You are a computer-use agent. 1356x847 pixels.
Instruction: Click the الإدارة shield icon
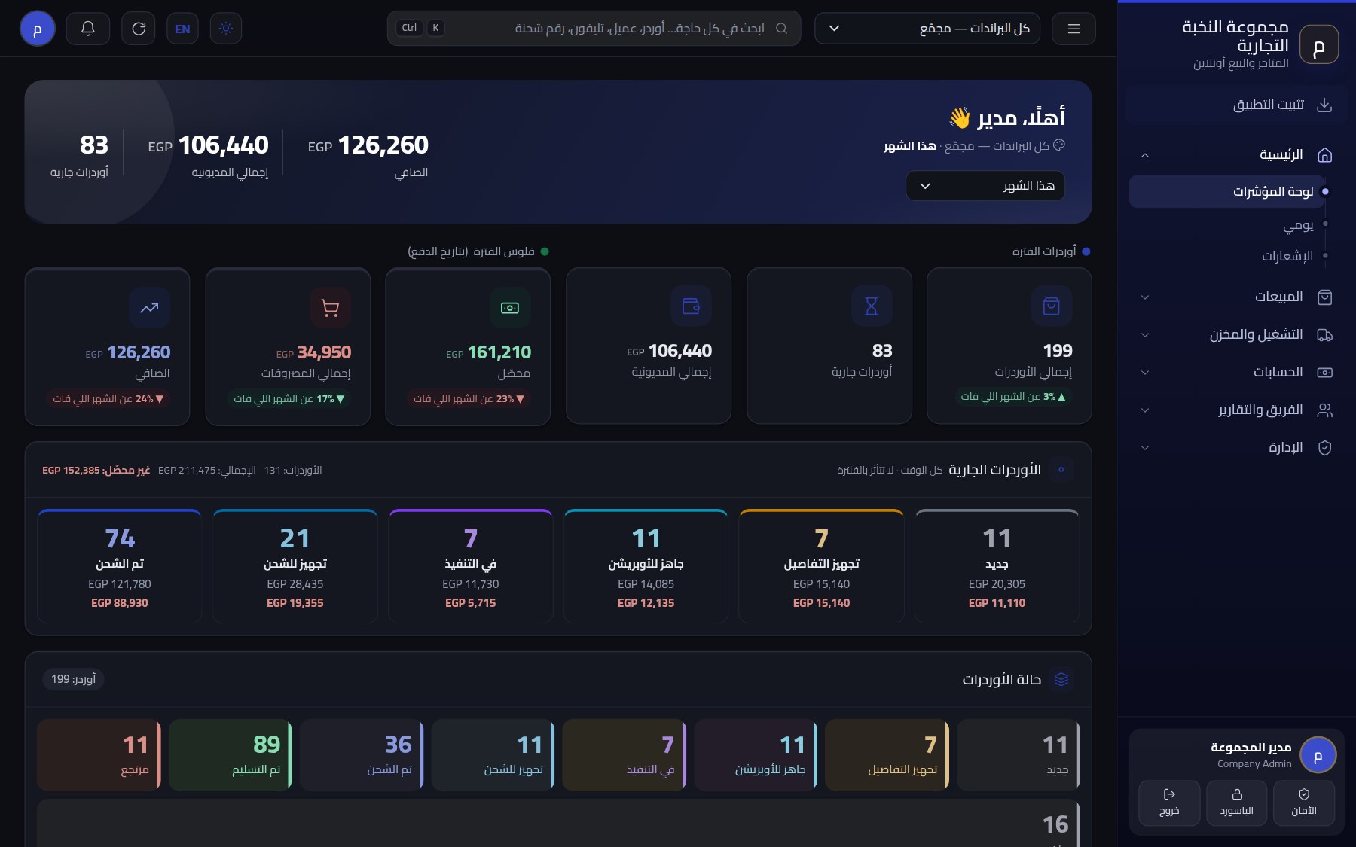(1324, 448)
